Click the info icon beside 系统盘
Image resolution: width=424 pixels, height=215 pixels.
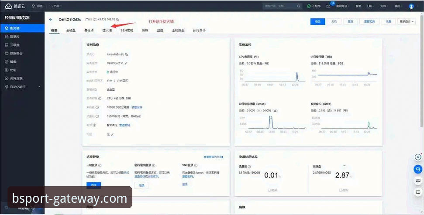pyautogui.click(x=97, y=107)
